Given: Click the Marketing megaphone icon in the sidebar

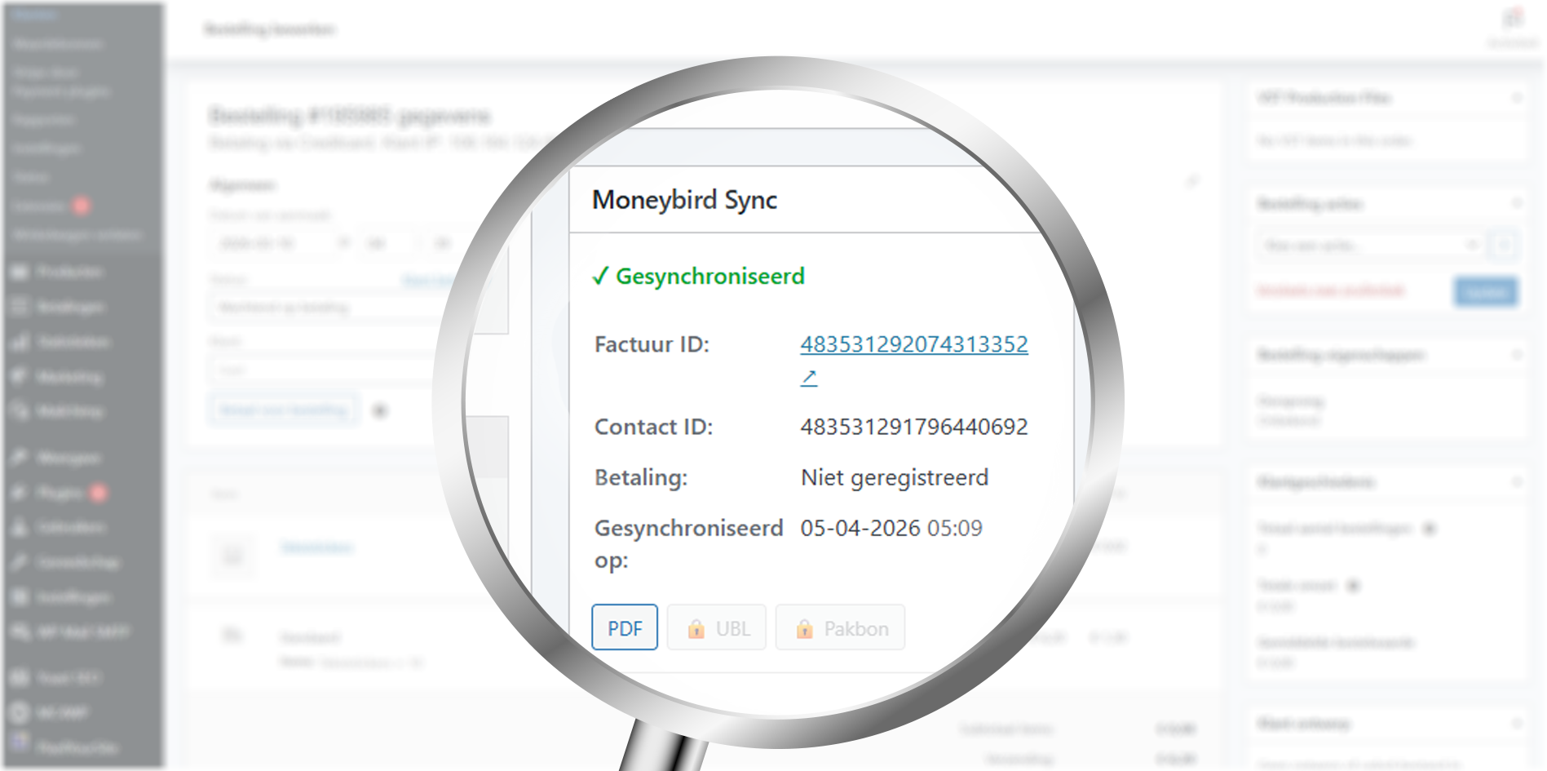Looking at the screenshot, I should pos(19,377).
